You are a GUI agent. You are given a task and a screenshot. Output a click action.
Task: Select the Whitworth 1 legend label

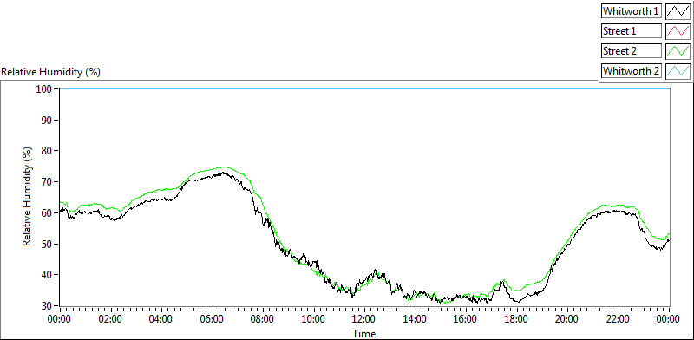[632, 11]
